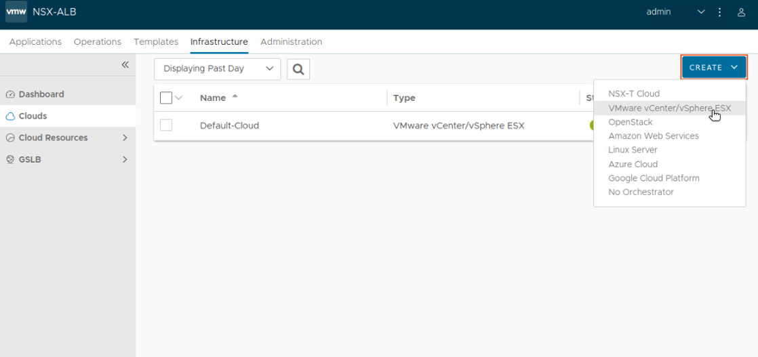Click the VMware logo icon
The image size is (758, 357).
click(x=16, y=12)
